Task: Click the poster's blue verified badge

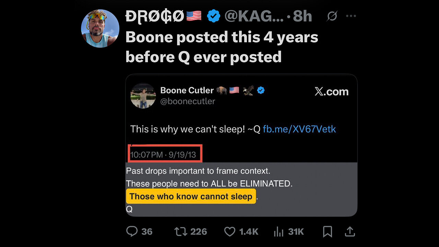Action: pyautogui.click(x=214, y=16)
